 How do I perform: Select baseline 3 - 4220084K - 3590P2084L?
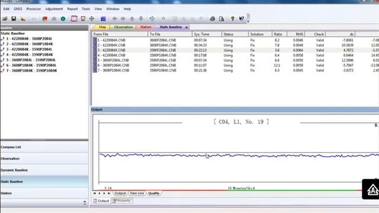click(x=29, y=49)
